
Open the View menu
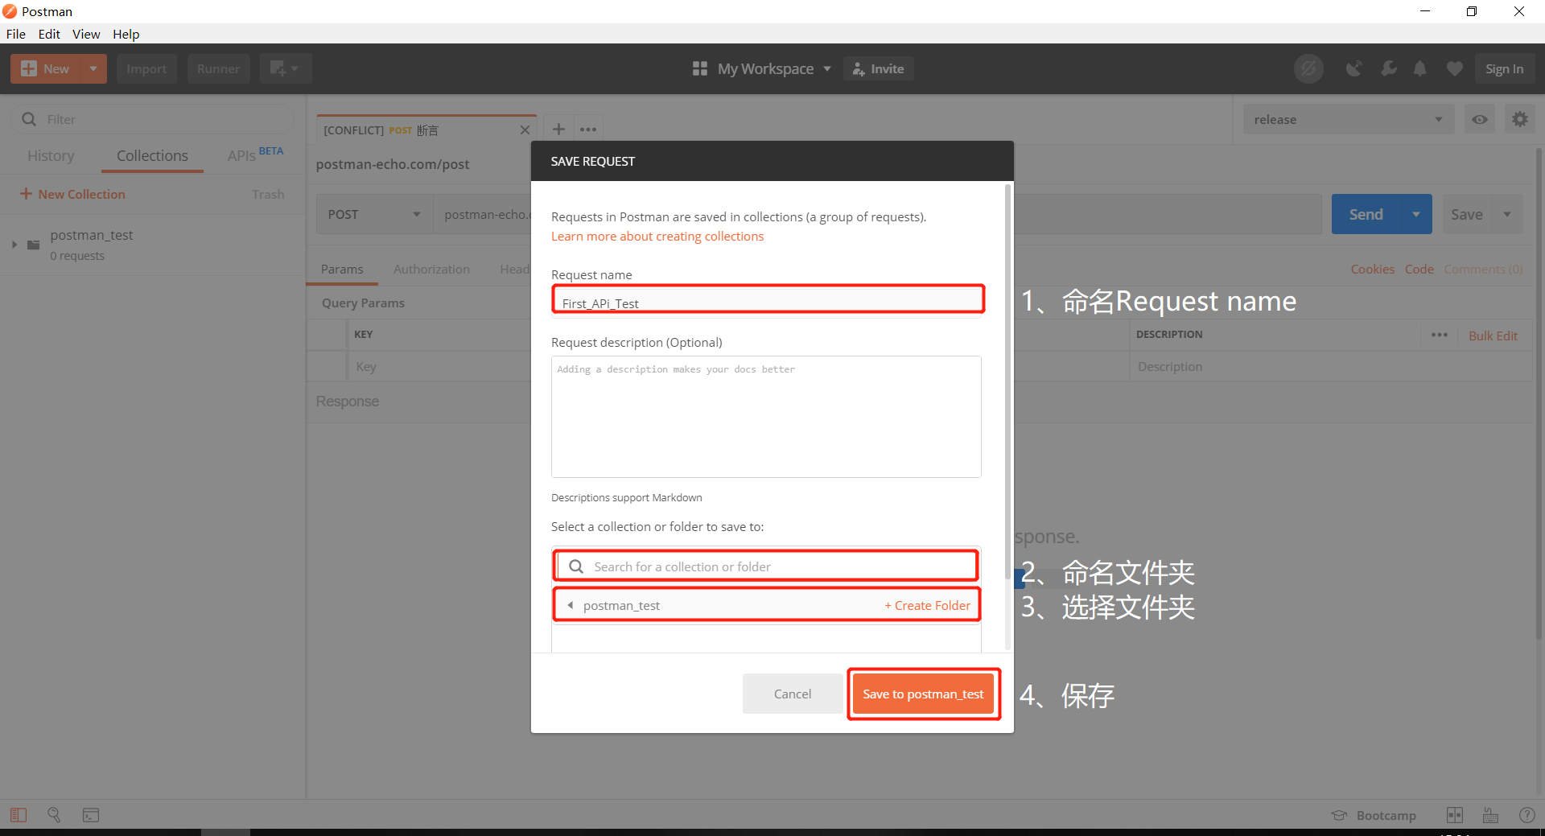tap(86, 34)
